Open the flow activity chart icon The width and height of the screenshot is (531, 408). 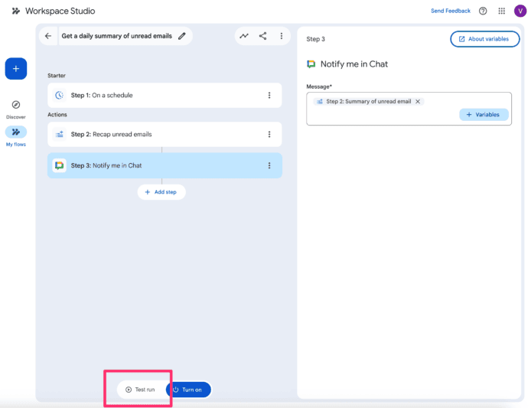(244, 36)
